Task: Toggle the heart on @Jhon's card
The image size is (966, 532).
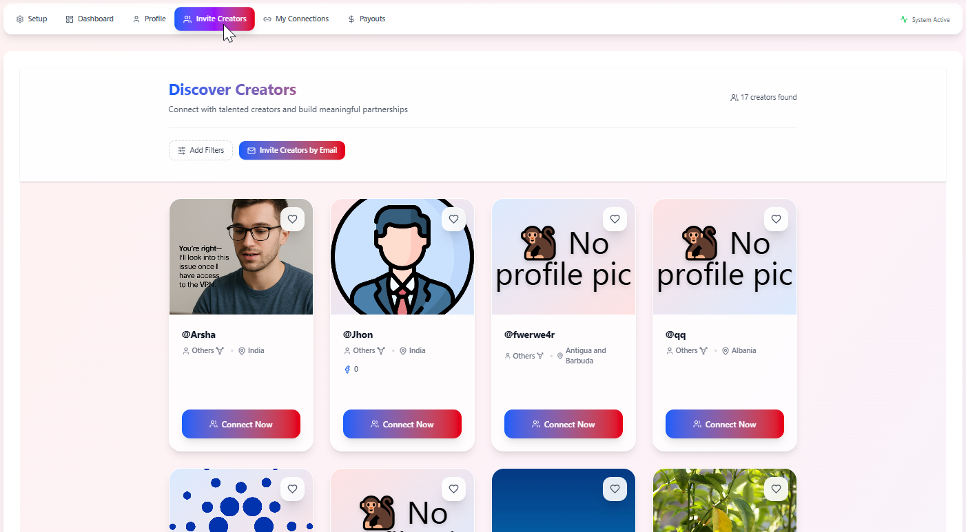Action: click(453, 220)
